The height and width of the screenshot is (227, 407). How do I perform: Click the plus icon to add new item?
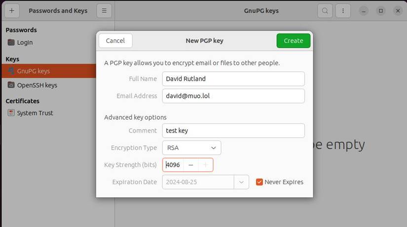(x=11, y=10)
